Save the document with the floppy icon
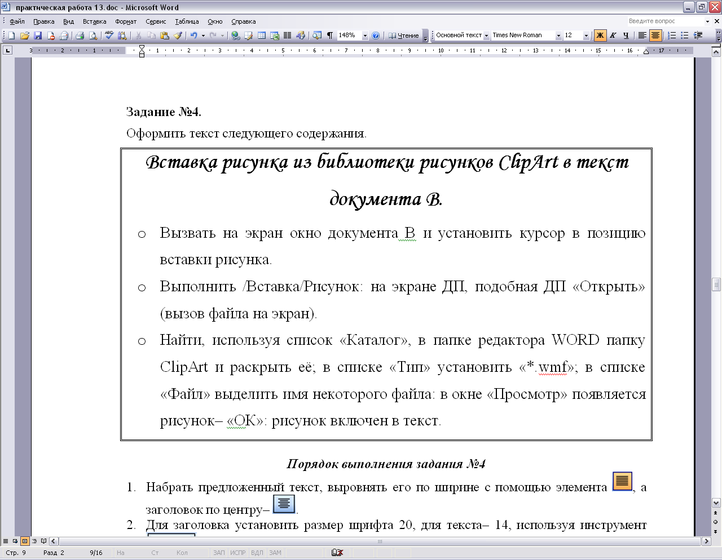 (38, 35)
